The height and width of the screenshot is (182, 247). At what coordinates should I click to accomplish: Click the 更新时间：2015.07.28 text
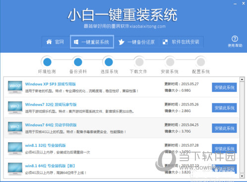[182, 145]
